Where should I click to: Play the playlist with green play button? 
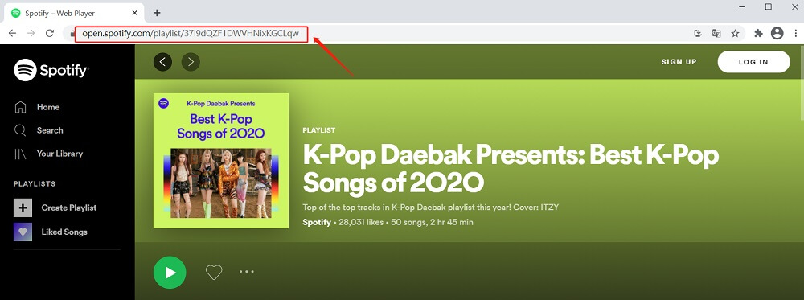[x=170, y=273]
